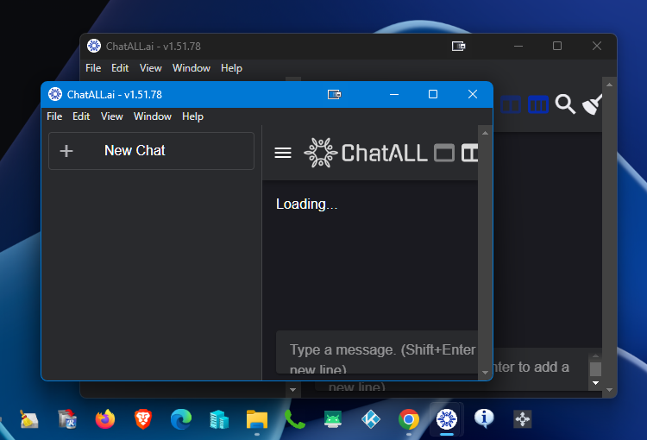Open File menu in back ChatALL window
The width and height of the screenshot is (647, 440).
93,68
